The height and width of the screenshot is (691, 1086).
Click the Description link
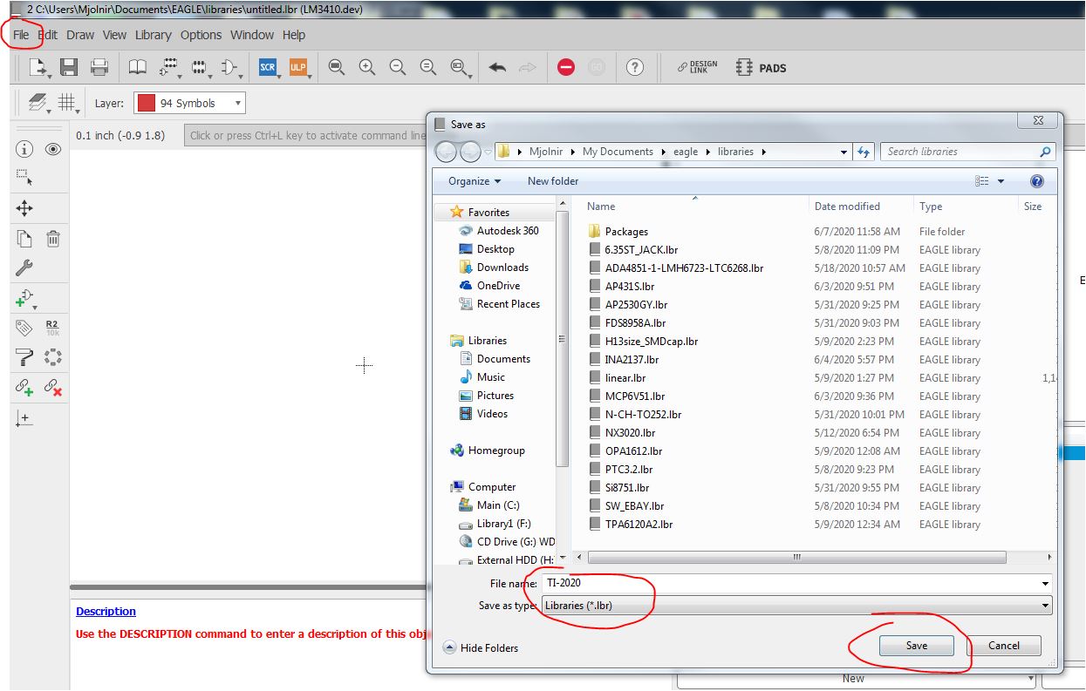(106, 611)
